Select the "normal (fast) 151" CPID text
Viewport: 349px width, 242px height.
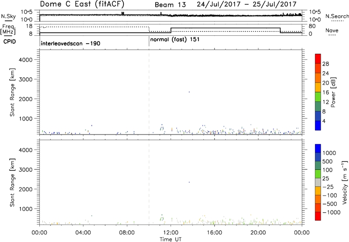click(175, 40)
